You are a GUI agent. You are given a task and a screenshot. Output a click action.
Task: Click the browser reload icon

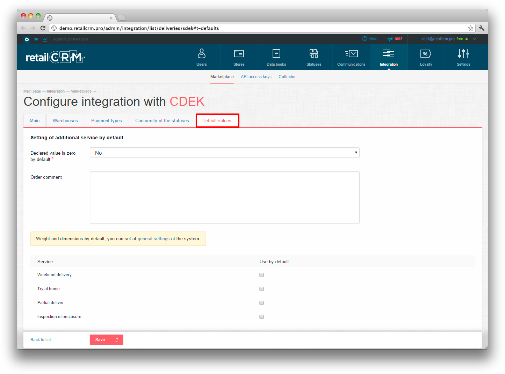tap(43, 28)
